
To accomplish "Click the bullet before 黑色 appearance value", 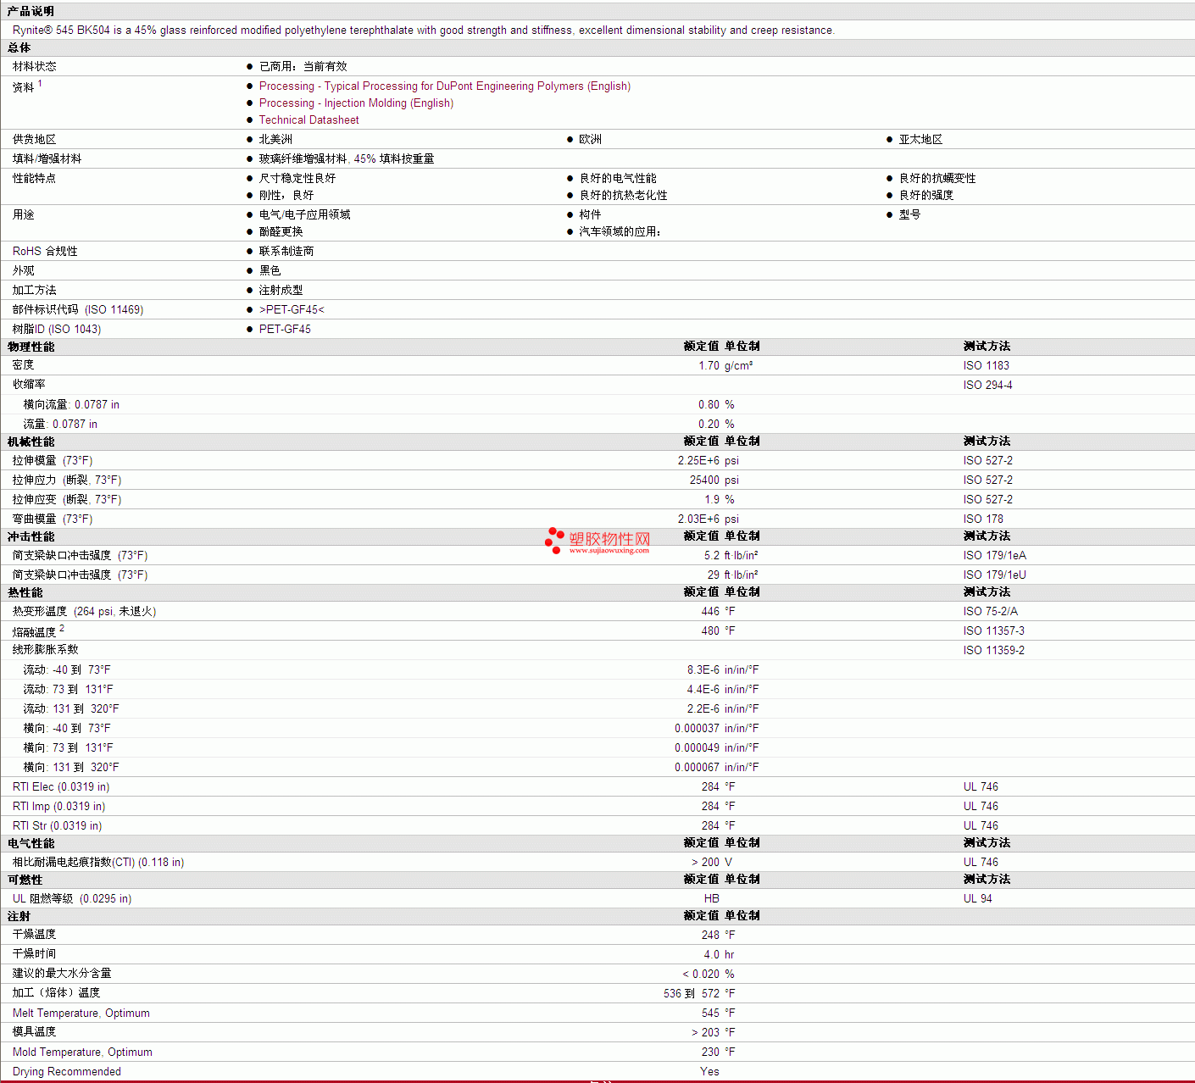I will pyautogui.click(x=249, y=270).
